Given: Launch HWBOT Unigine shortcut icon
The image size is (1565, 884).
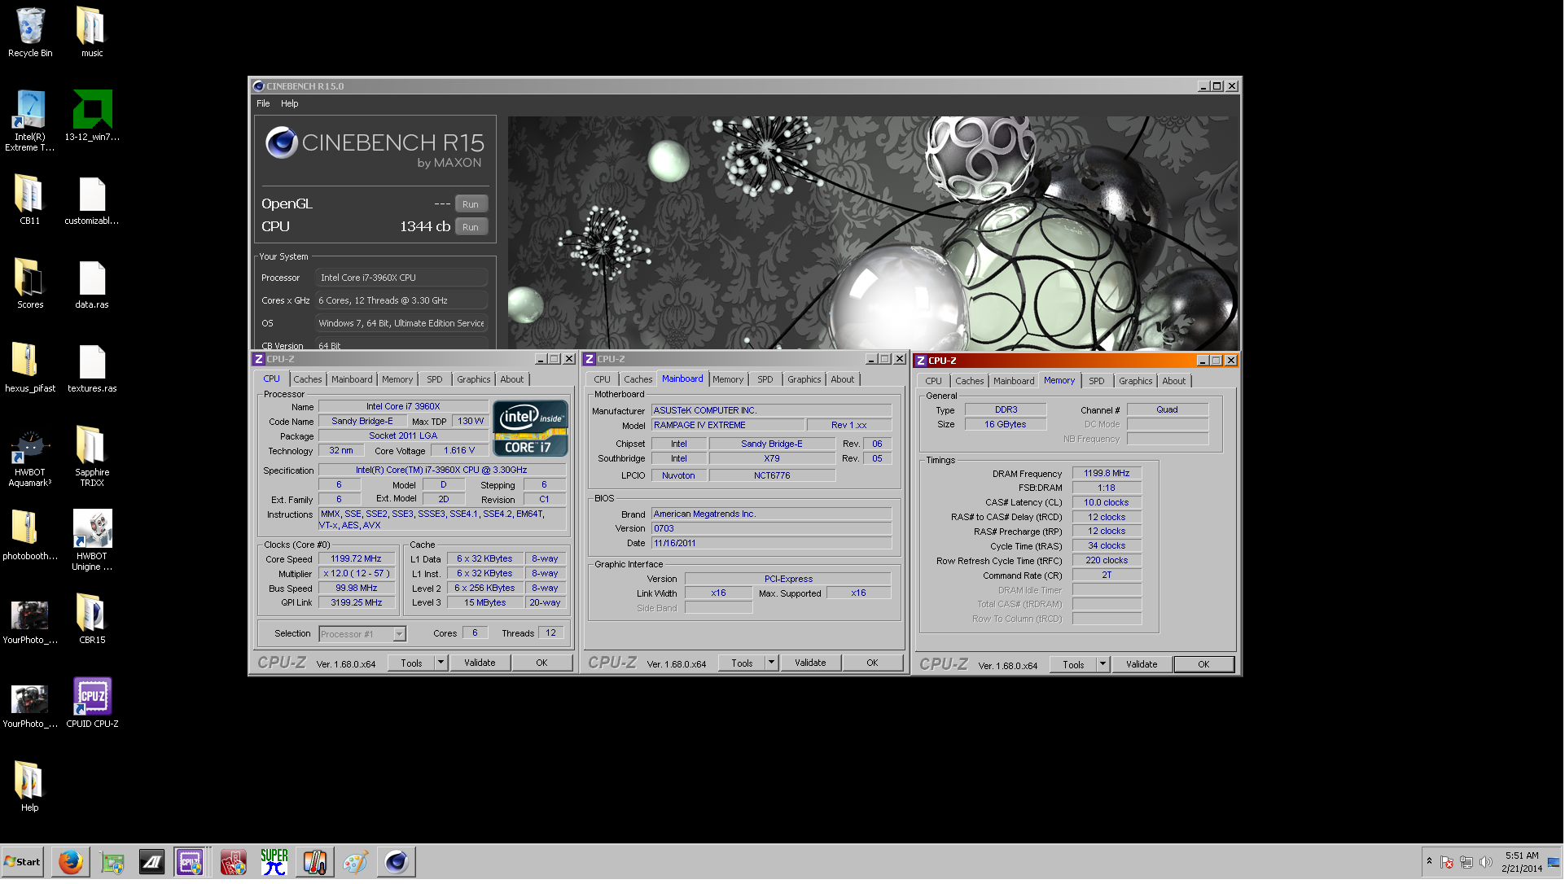Looking at the screenshot, I should click(92, 540).
